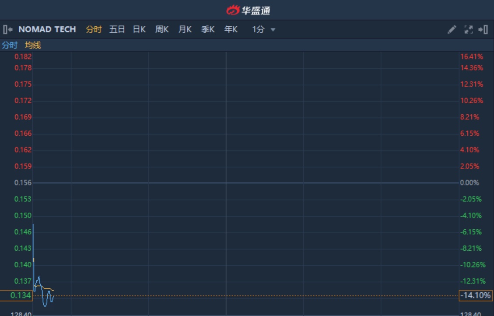This screenshot has width=494, height=316.
Task: Toggle fullscreen chart icon
Action: [469, 30]
